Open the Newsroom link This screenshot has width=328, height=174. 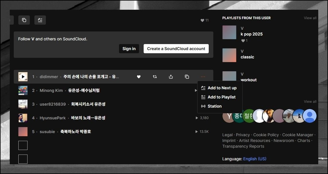[284, 141]
